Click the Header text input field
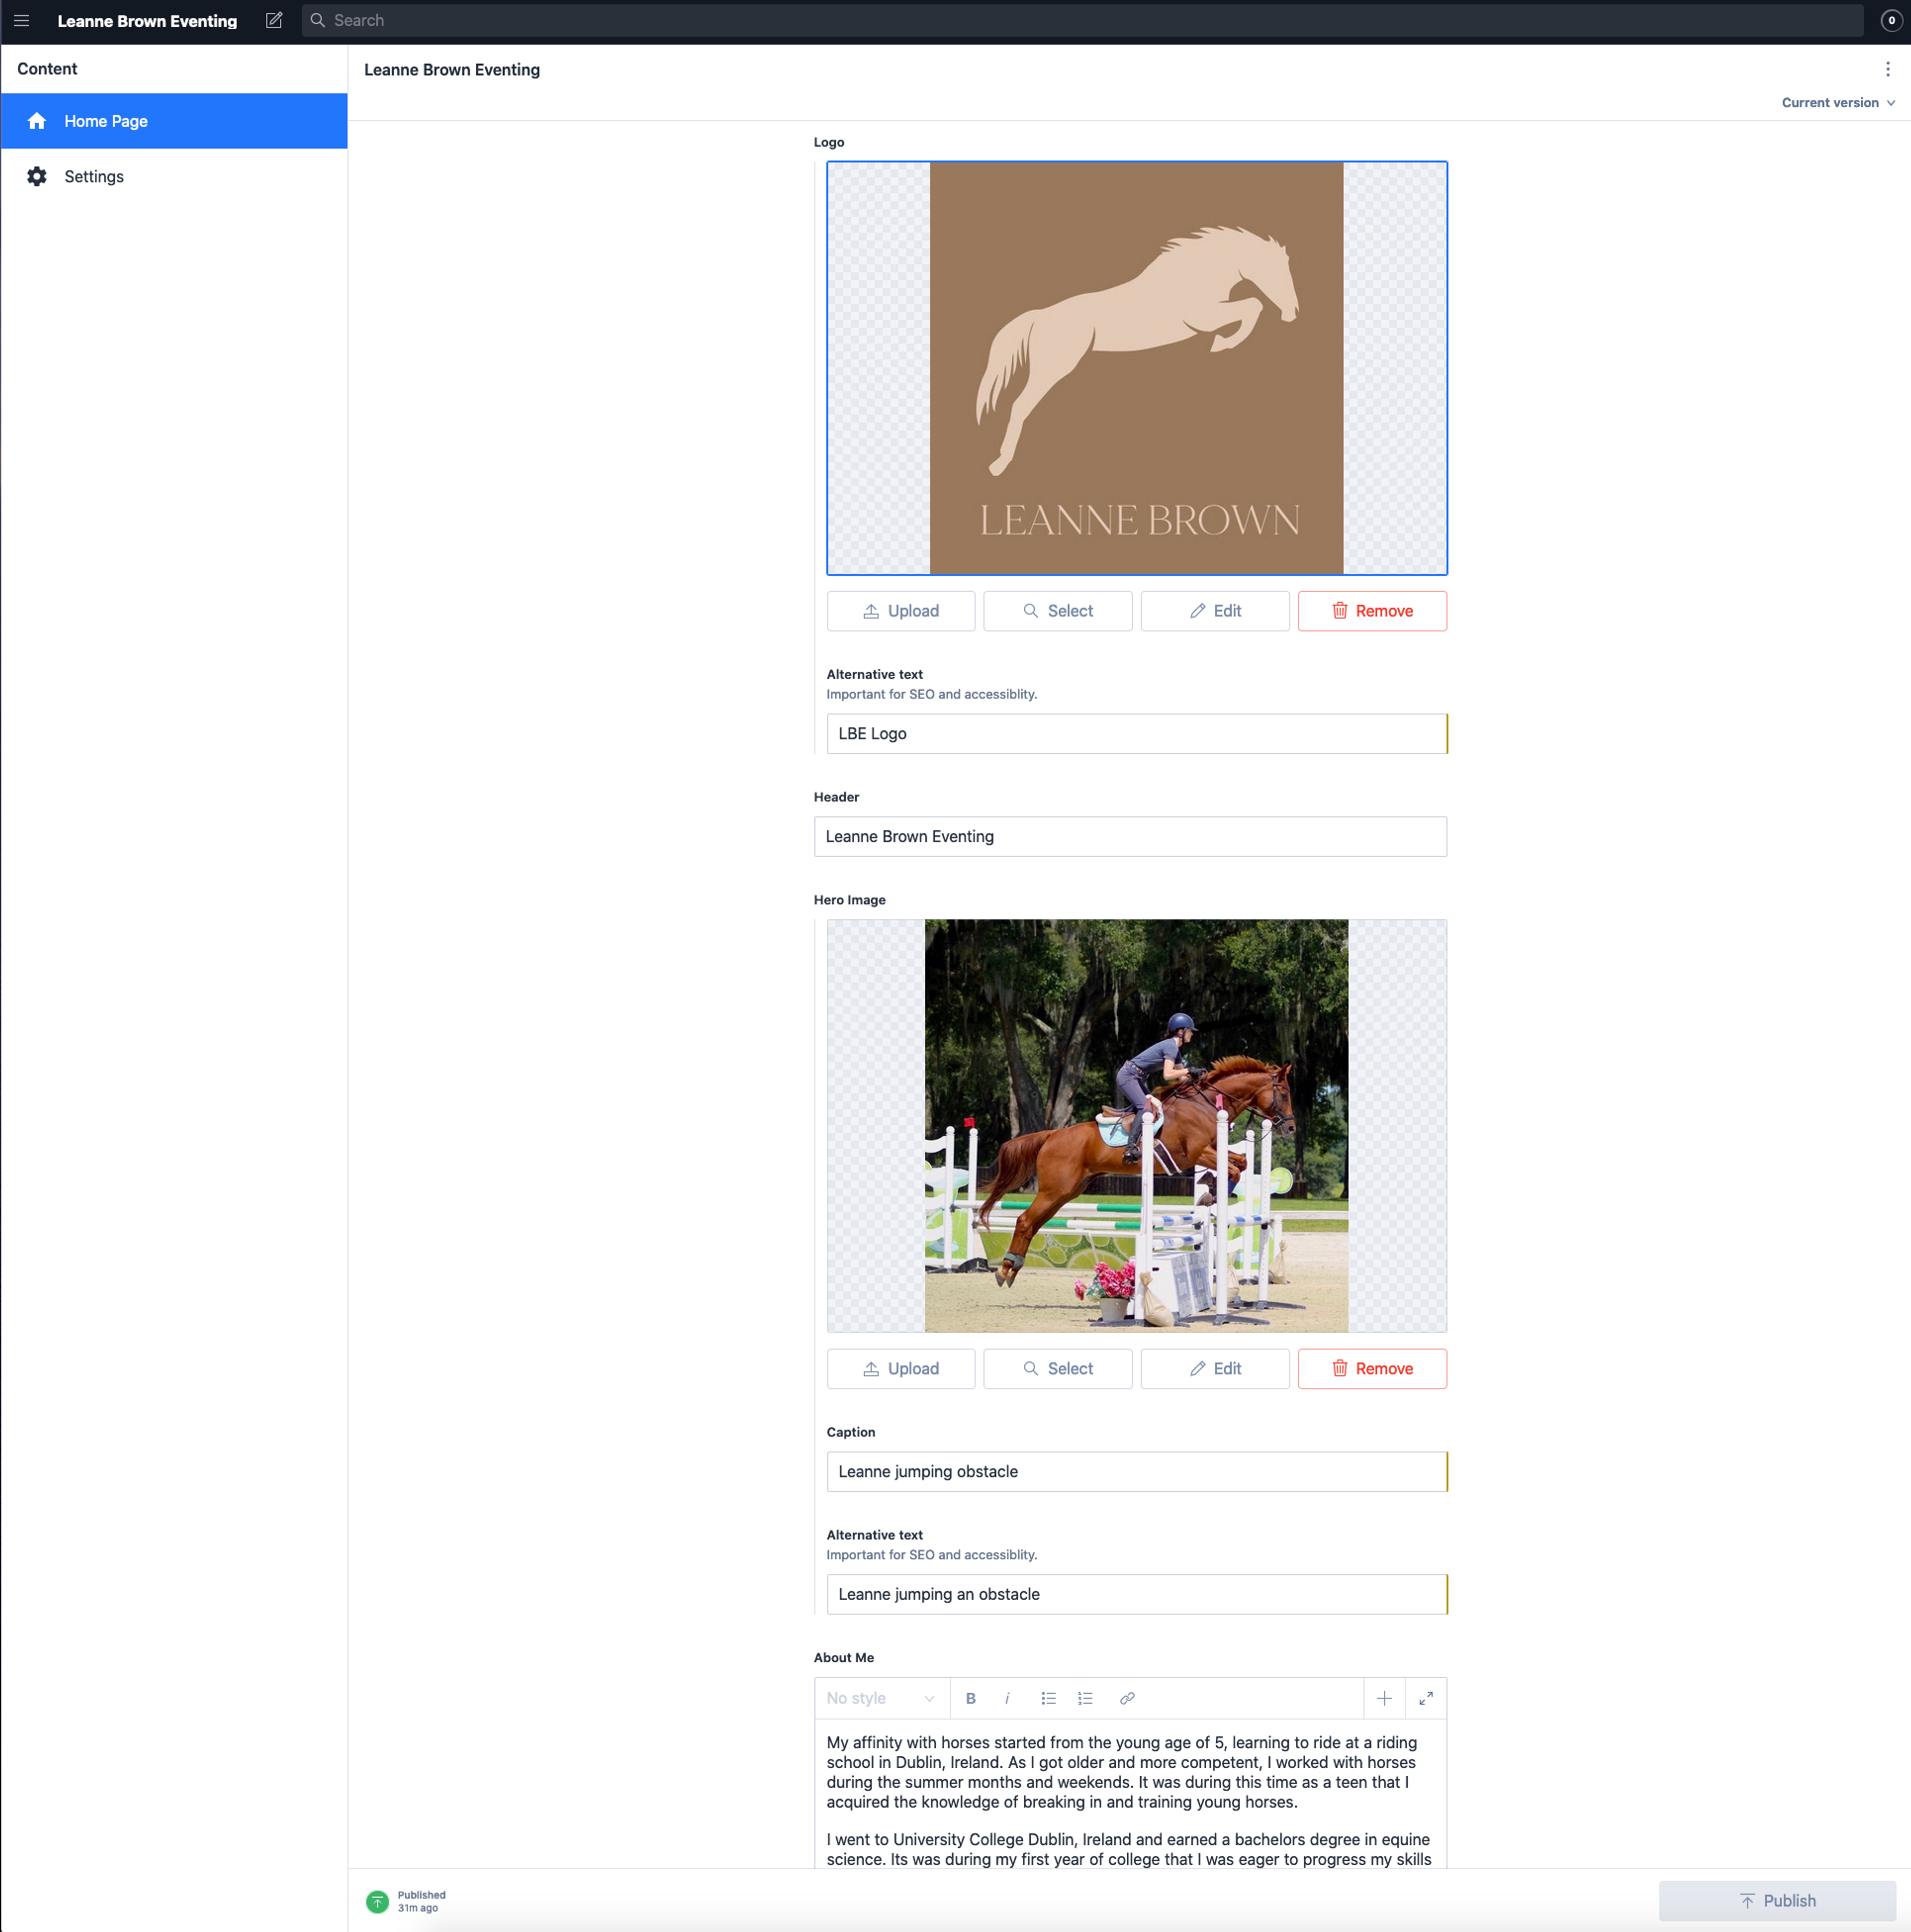1911x1932 pixels. (x=1129, y=836)
